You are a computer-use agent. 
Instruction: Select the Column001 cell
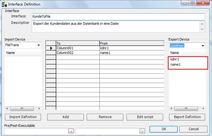pyautogui.click(x=78, y=48)
